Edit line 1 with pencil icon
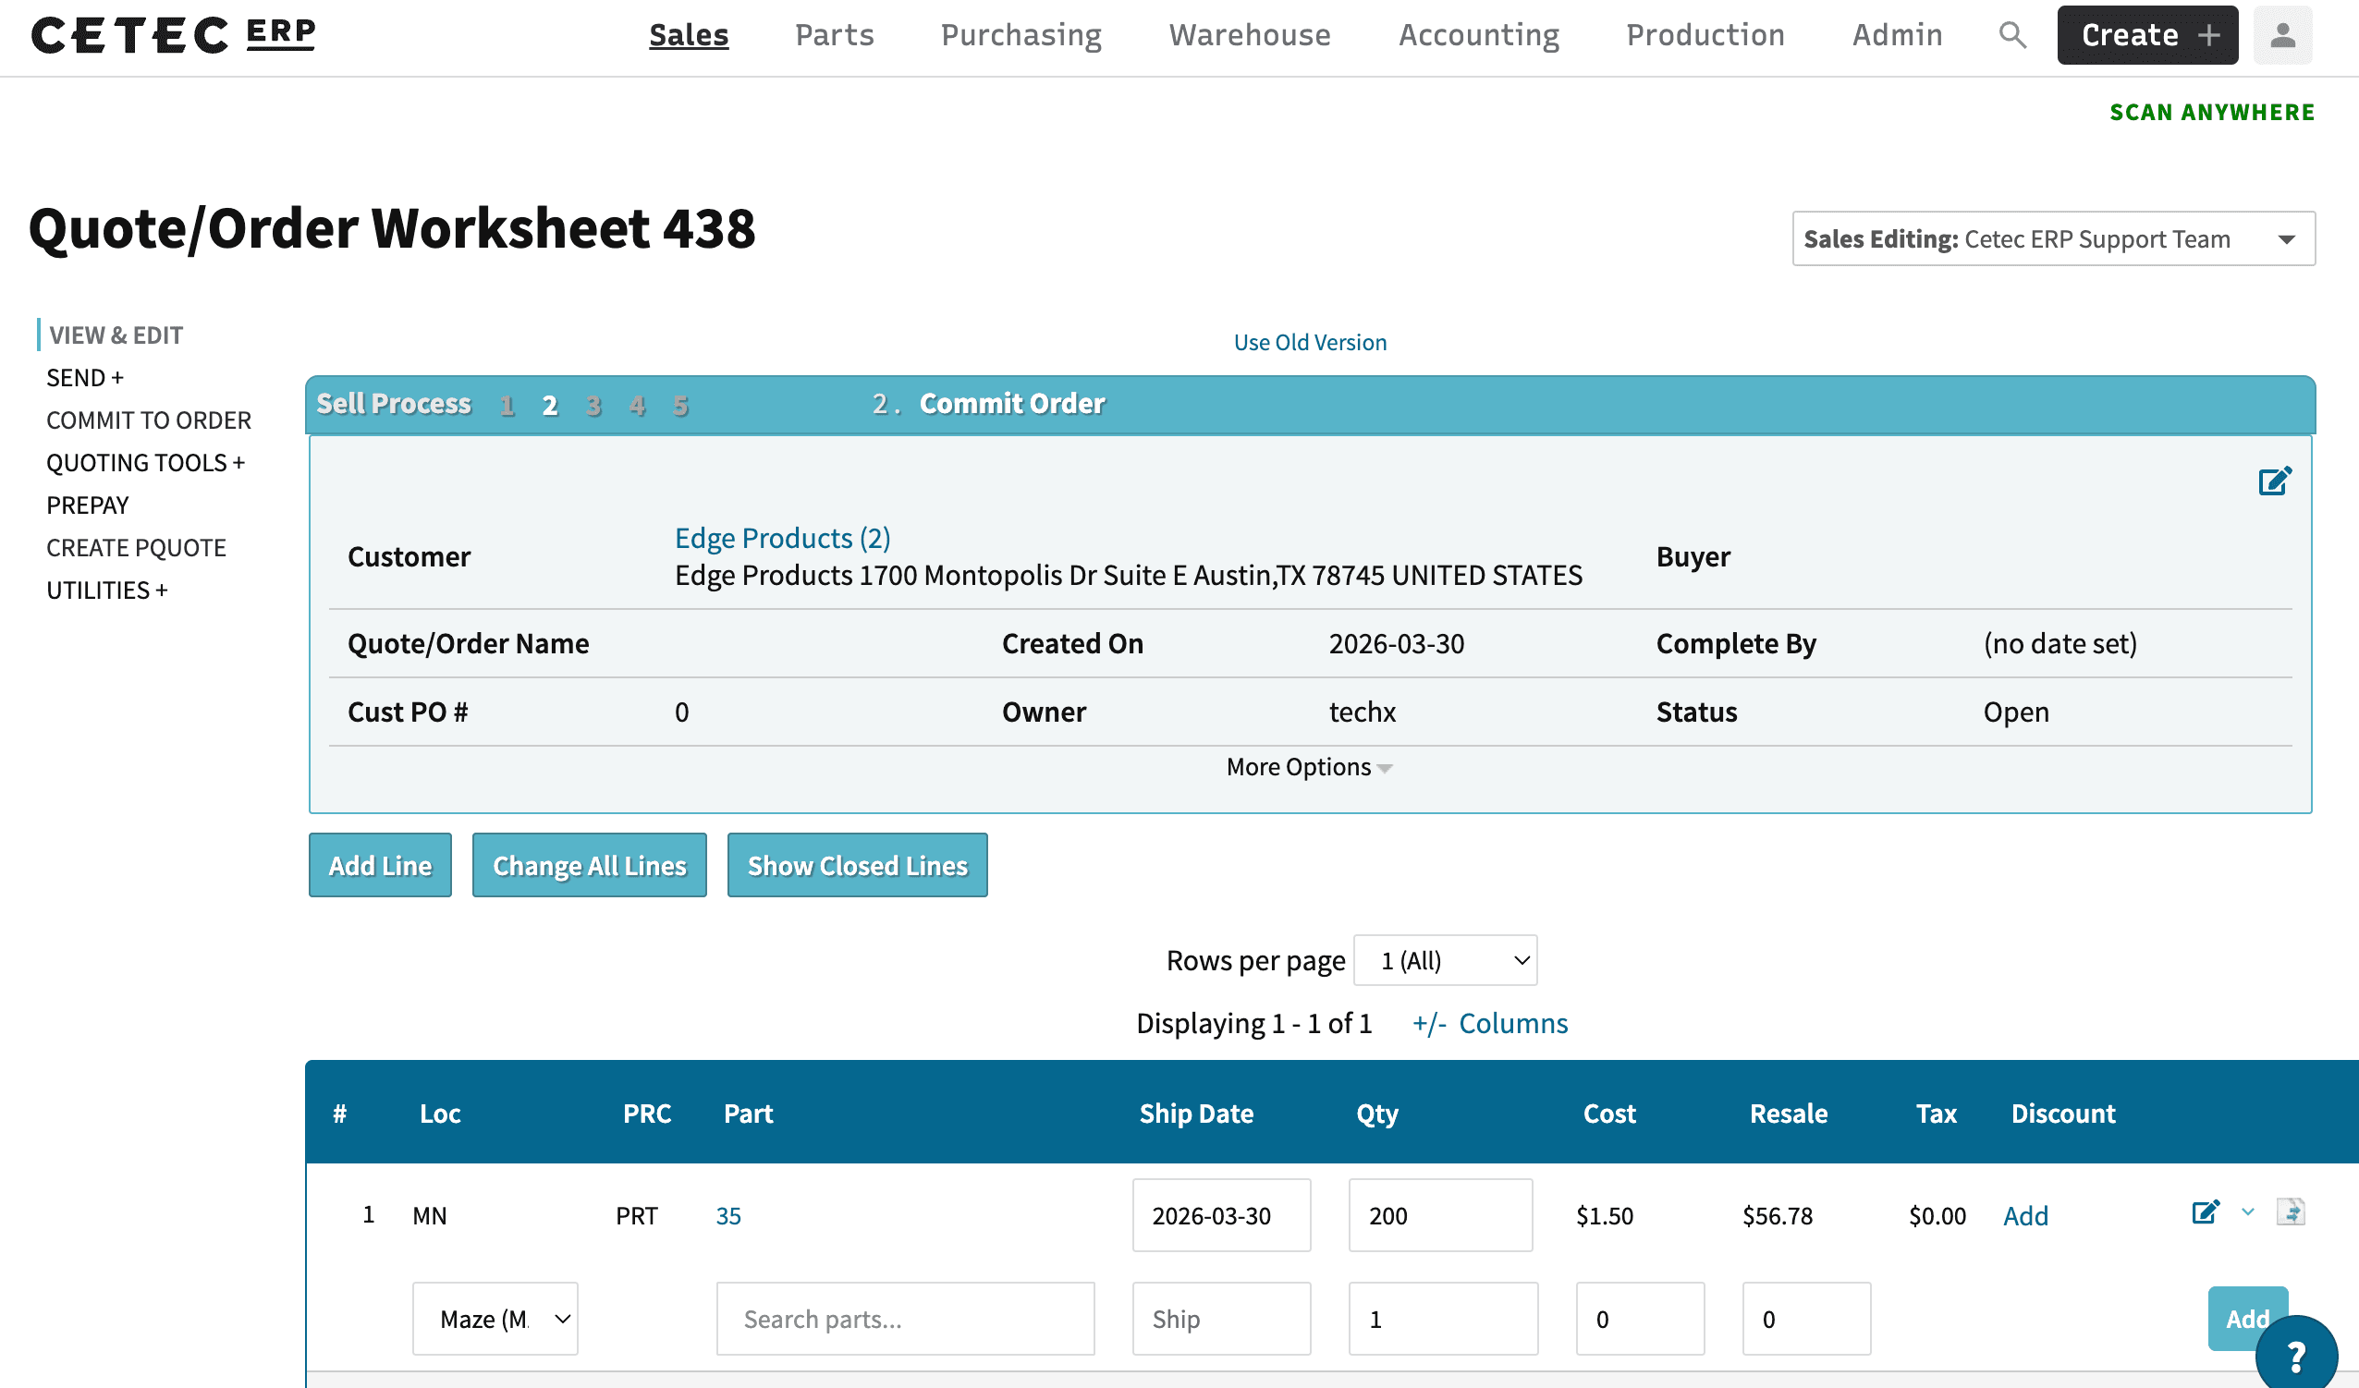Image resolution: width=2359 pixels, height=1388 pixels. pos(2206,1213)
